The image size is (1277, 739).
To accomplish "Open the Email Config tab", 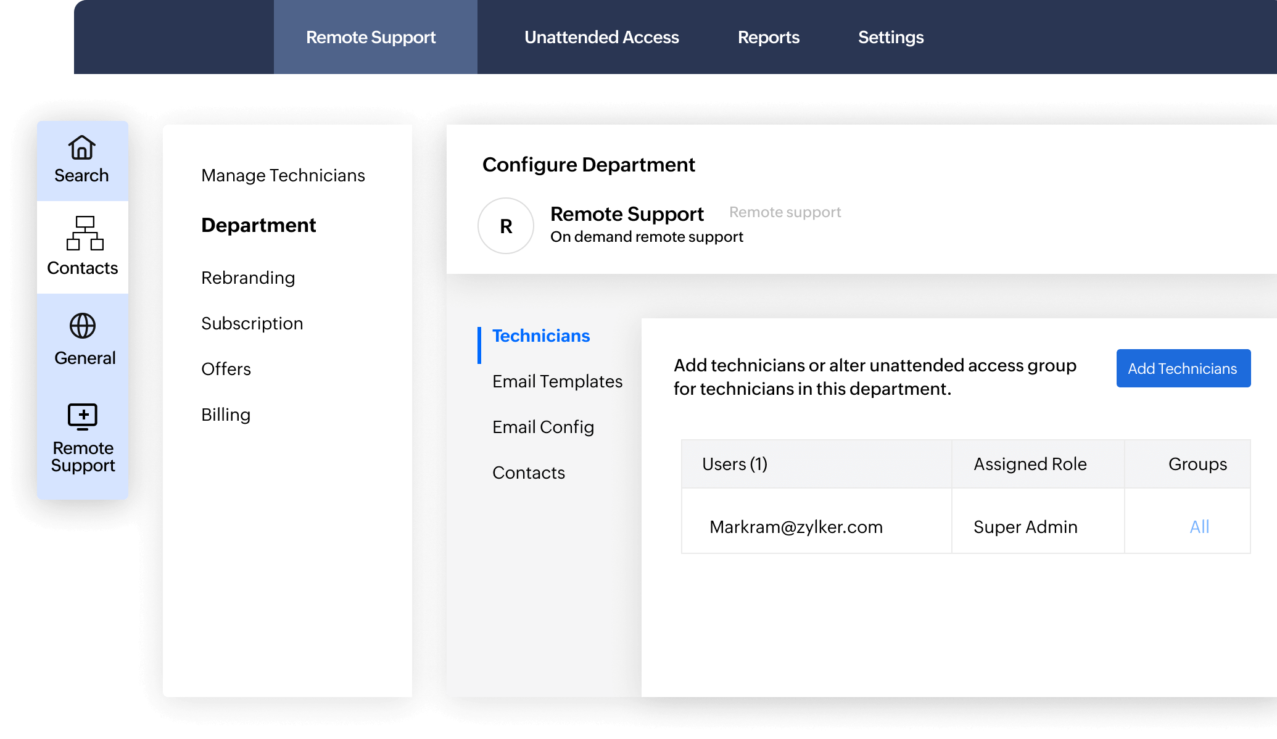I will click(x=543, y=426).
